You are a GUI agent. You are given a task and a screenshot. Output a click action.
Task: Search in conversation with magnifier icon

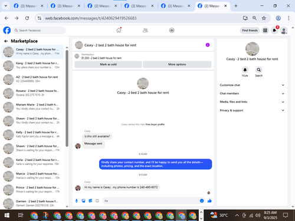tap(259, 70)
